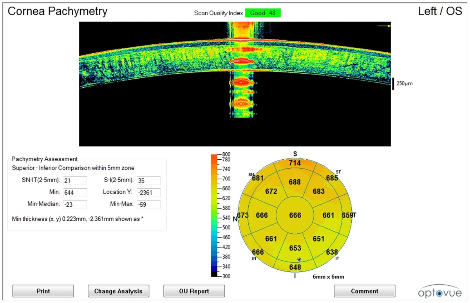Screen dimensions: 470x303
Task: Add a note with the Comment button
Action: (364, 291)
